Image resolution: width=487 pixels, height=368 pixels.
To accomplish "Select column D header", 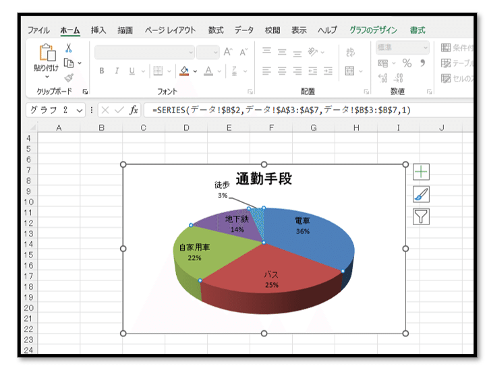I will click(x=186, y=128).
